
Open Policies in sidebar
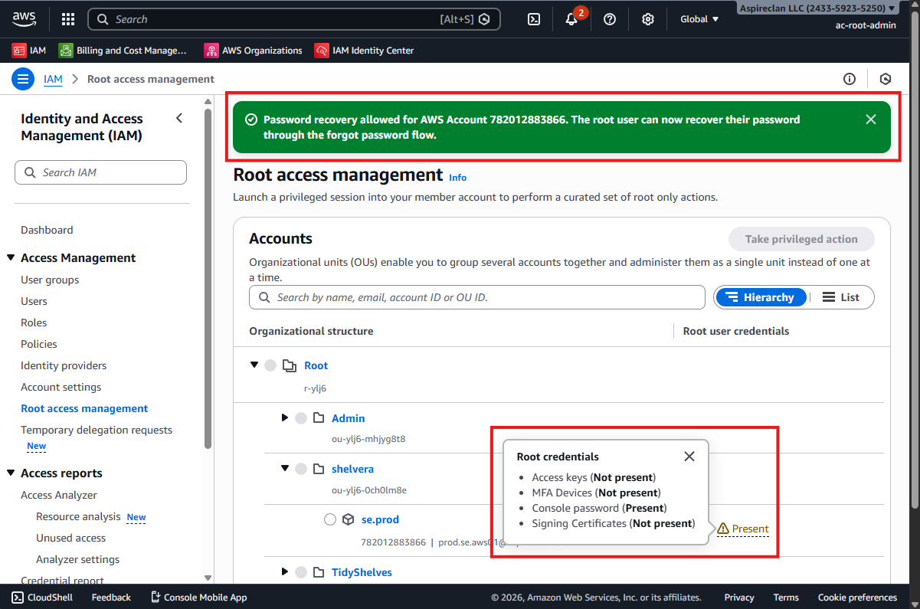[x=39, y=344]
